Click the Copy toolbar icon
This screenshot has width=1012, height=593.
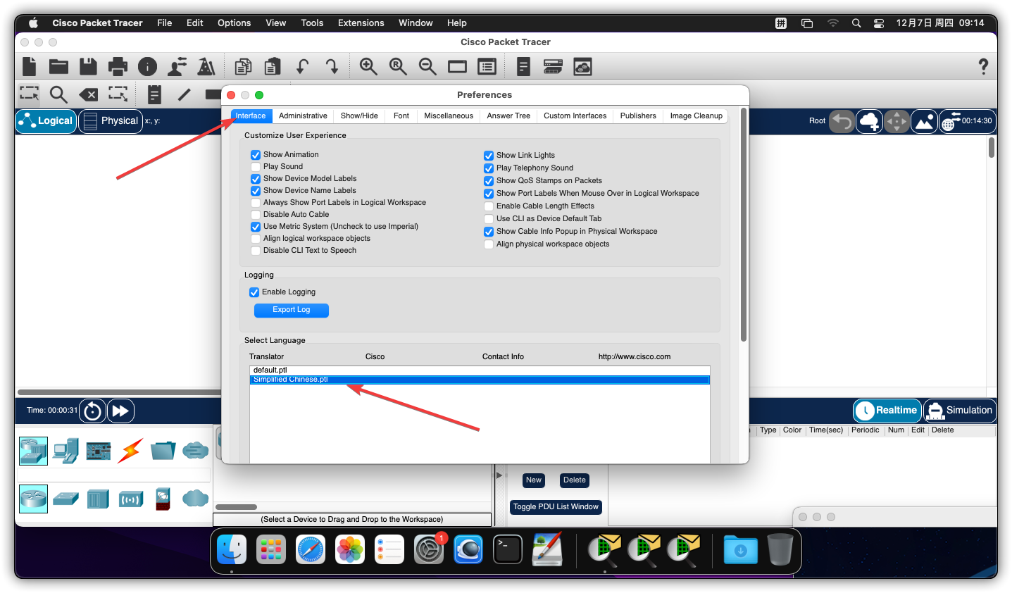point(243,67)
